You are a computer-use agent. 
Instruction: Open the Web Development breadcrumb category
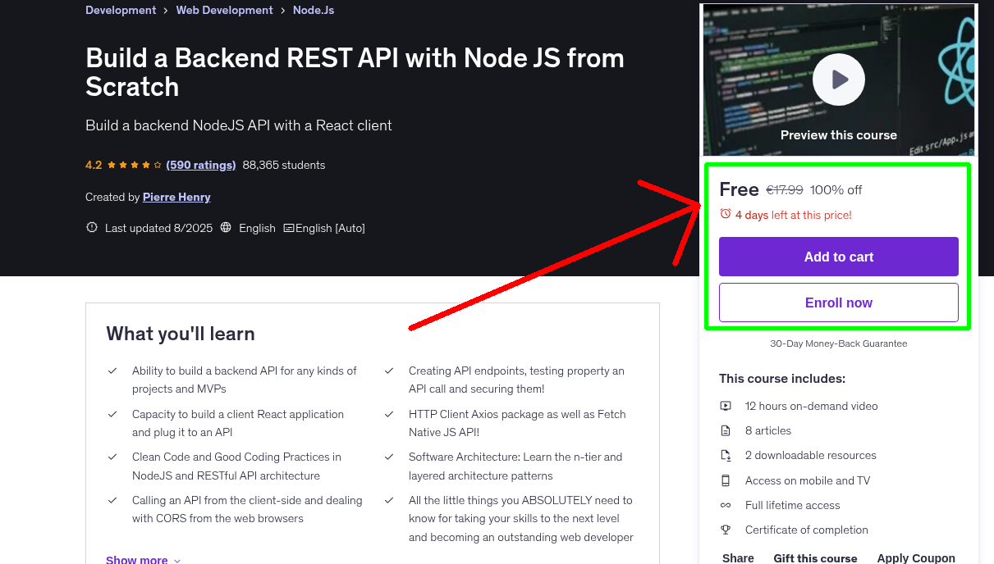(224, 10)
